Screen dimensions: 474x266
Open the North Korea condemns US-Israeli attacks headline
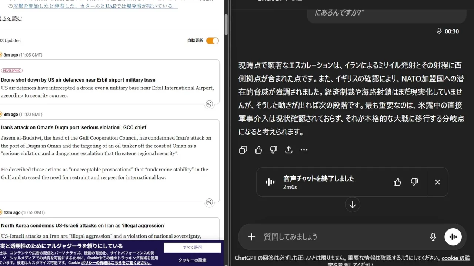click(x=83, y=225)
